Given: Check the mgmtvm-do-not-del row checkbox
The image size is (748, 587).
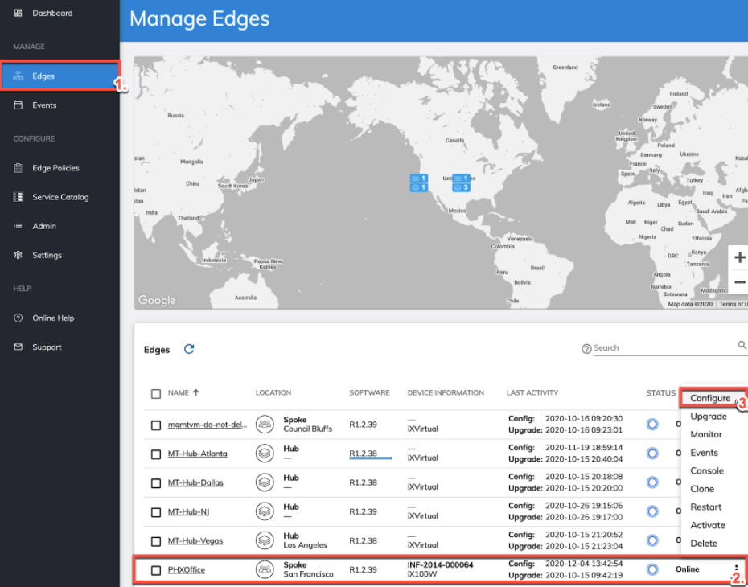Looking at the screenshot, I should [x=156, y=425].
